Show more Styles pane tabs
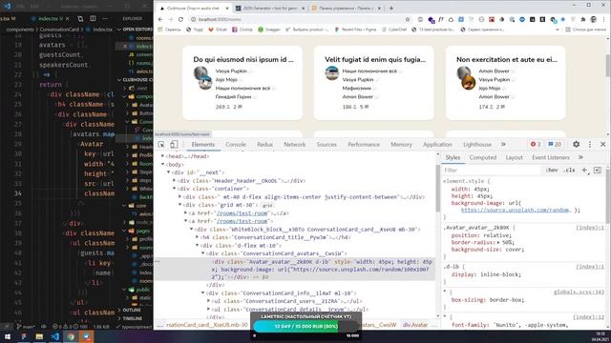The height and width of the screenshot is (343, 611). 580,157
